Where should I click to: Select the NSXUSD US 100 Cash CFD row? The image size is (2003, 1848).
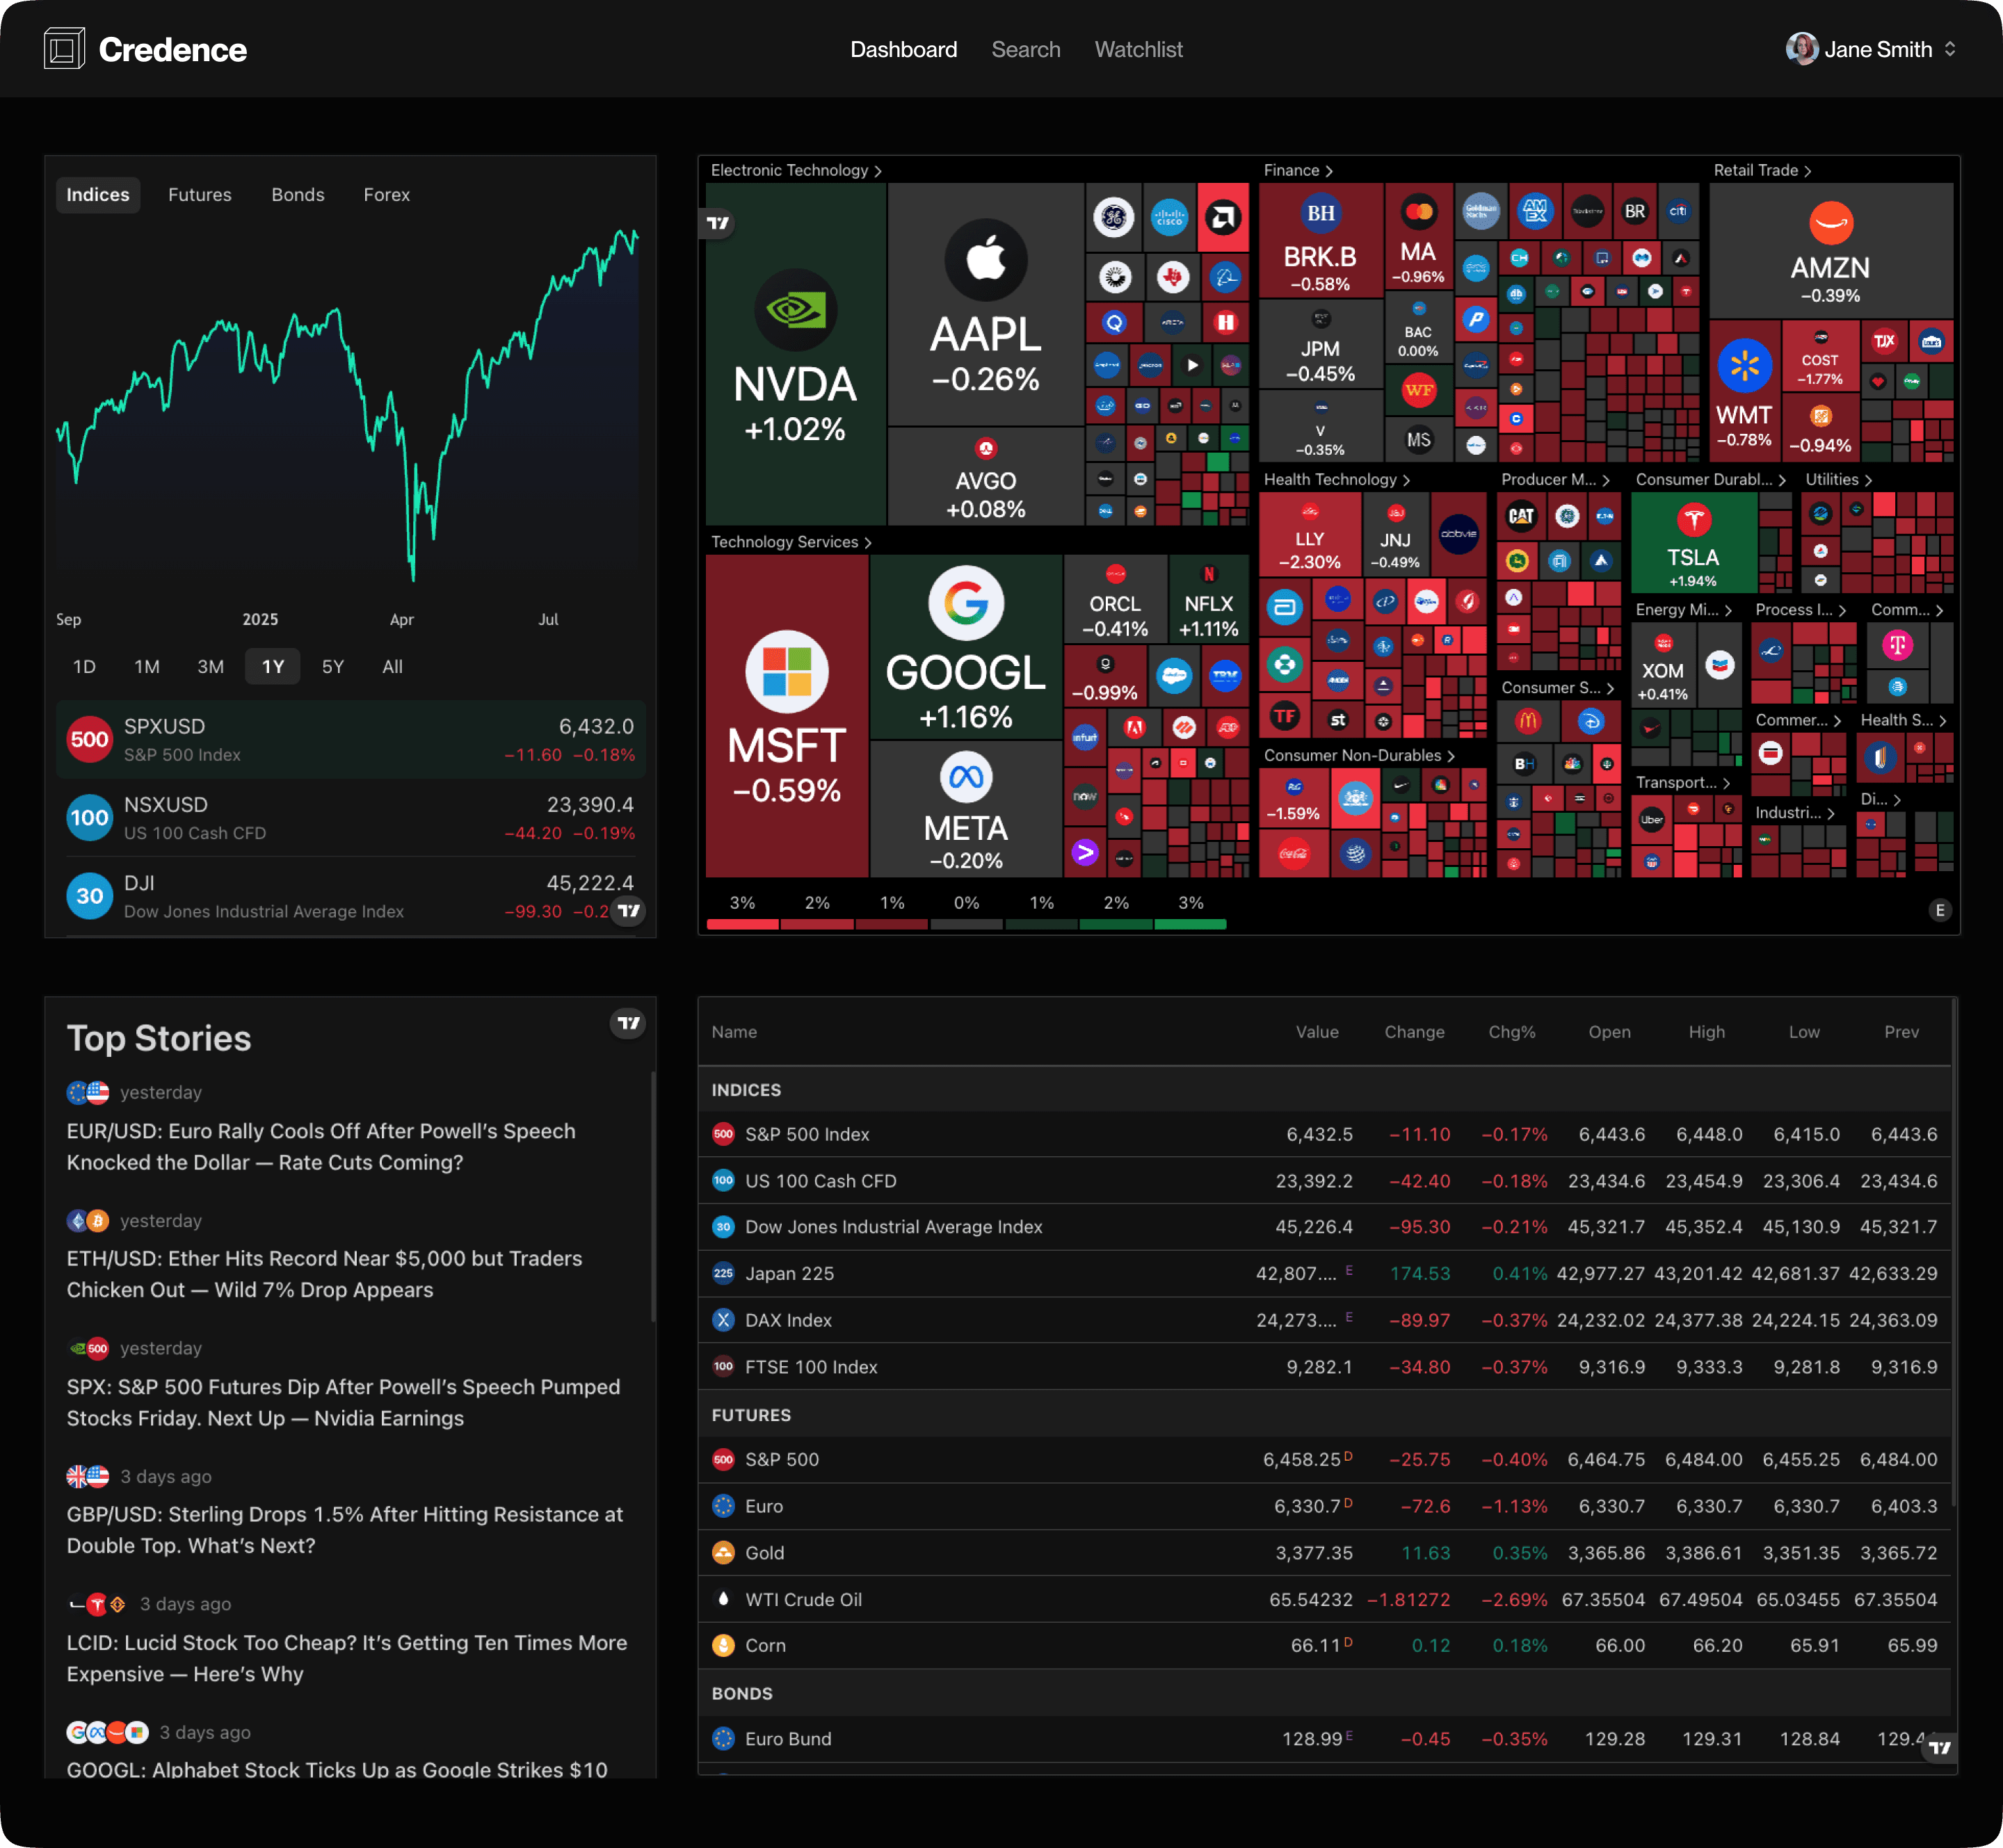click(351, 818)
